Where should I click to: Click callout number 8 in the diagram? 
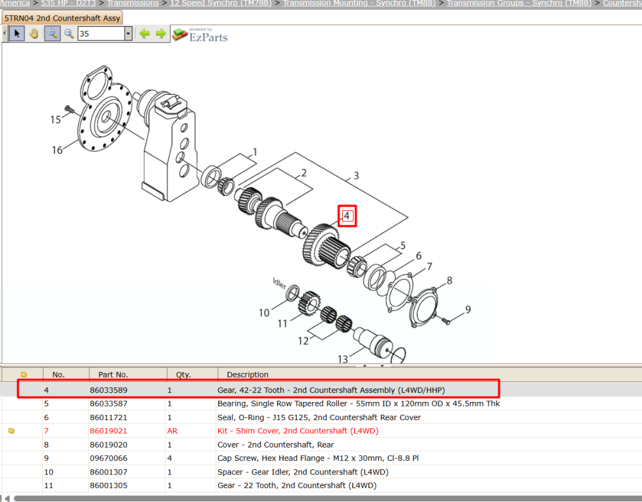coord(449,280)
